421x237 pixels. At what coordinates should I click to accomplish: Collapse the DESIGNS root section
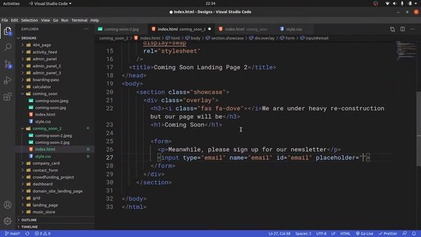click(x=29, y=38)
